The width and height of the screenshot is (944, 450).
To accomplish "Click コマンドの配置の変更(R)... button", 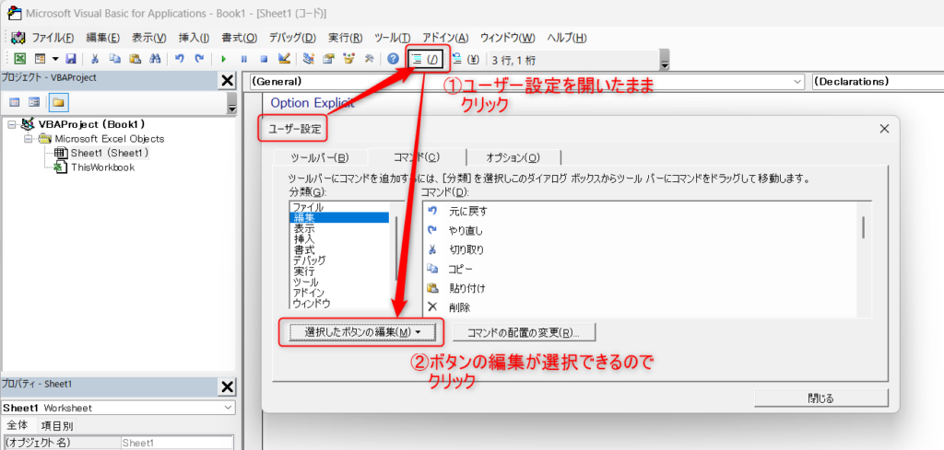I will tap(524, 332).
